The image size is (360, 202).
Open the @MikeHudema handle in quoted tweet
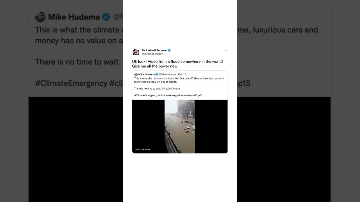coord(168,74)
